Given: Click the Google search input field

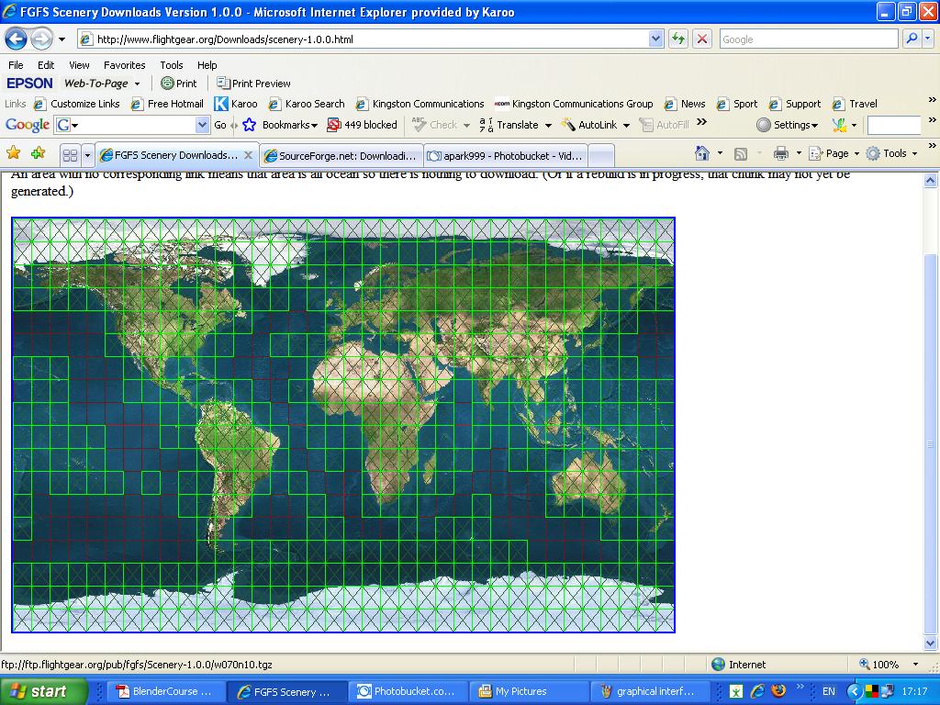Looking at the screenshot, I should click(x=808, y=39).
